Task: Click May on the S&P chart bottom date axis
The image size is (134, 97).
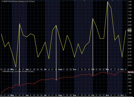Action: pos(12,95)
